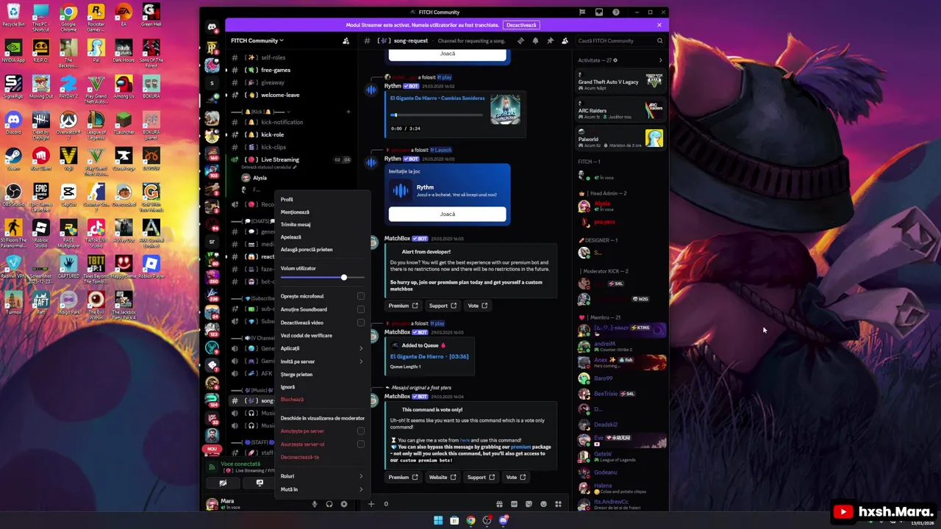941x529 pixels.
Task: Adjust the Volum utilizator slider handle
Action: coord(343,277)
